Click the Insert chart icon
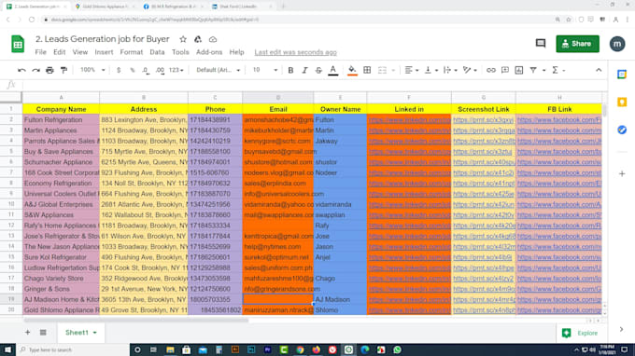 pyautogui.click(x=519, y=70)
